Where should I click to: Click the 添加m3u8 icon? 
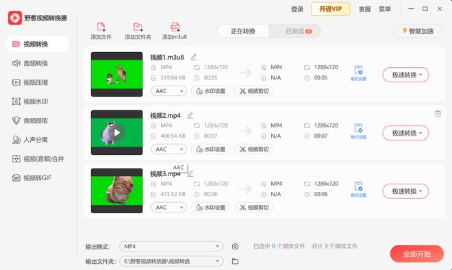pos(175,27)
